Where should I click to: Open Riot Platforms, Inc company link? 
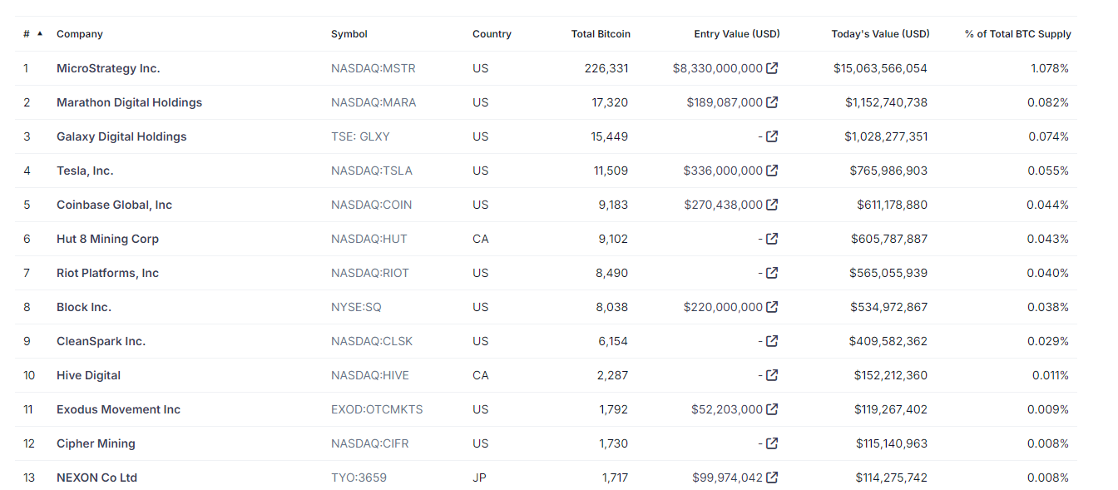coord(107,273)
